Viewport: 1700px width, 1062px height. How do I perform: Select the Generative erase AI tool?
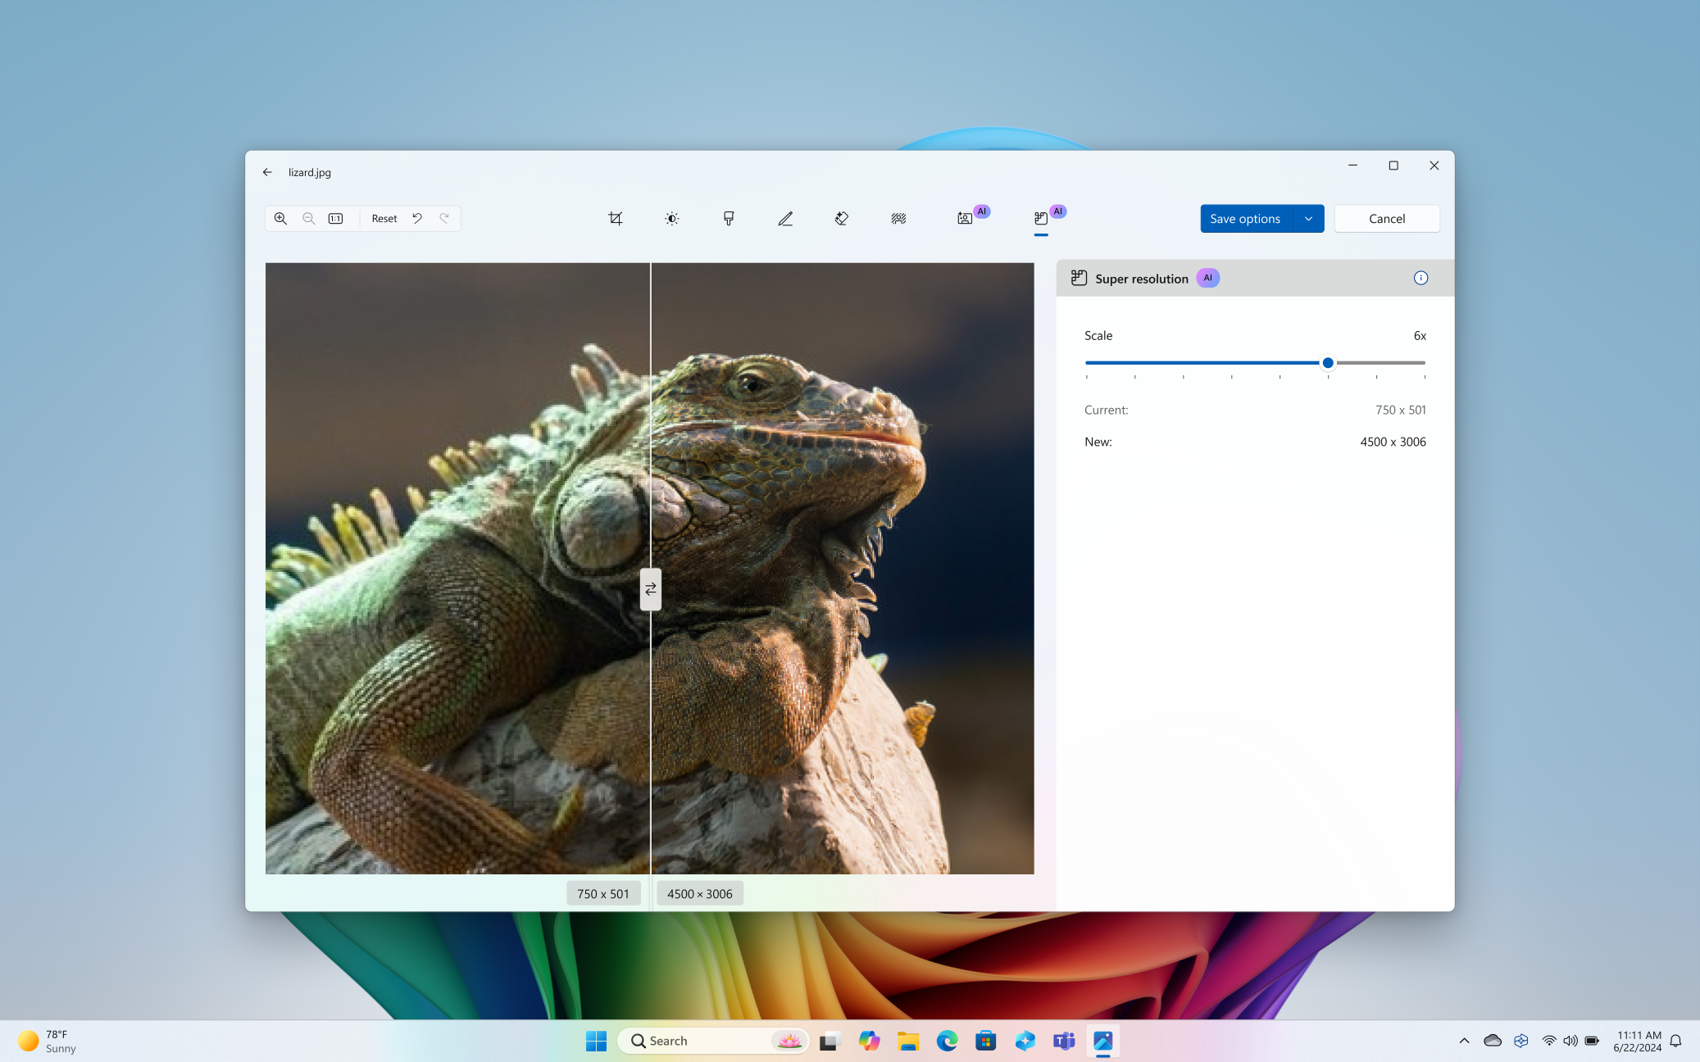pos(842,218)
